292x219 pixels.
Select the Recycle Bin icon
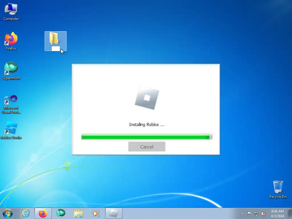(278, 189)
